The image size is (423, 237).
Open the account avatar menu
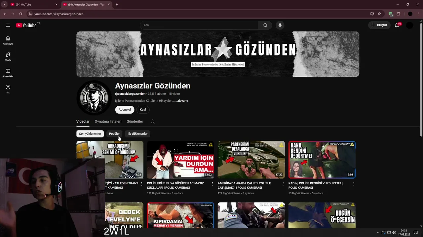click(x=409, y=25)
